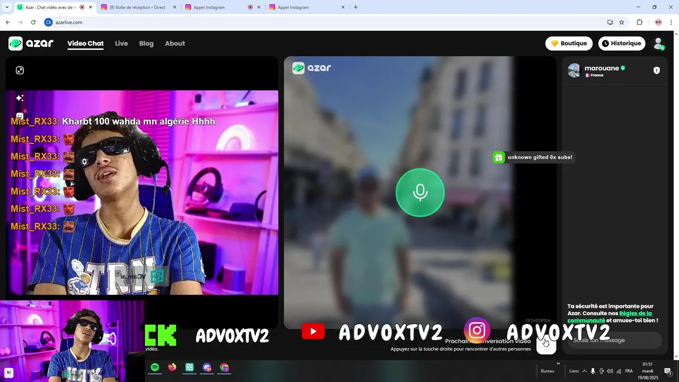Viewport: 679px width, 382px height.
Task: Open the browser extensions puzzle icon
Action: click(x=639, y=22)
